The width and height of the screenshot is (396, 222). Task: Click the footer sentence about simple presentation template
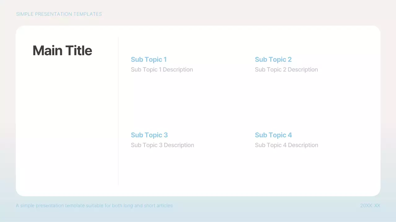coord(94,206)
